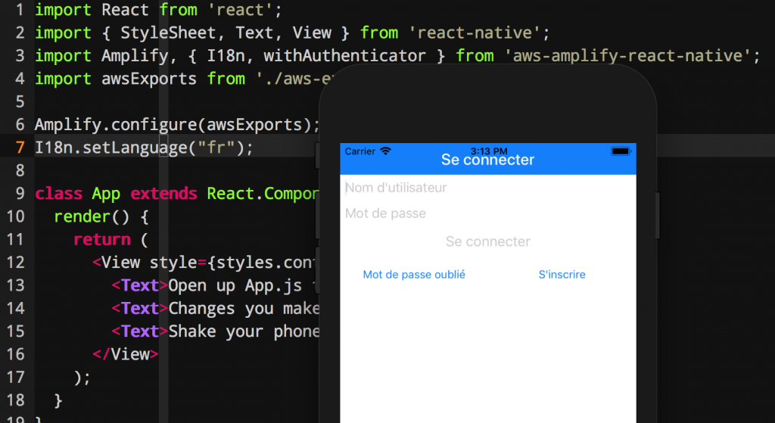The width and height of the screenshot is (775, 423).
Task: Click 'Shake your phone' text on line 15
Action: (x=244, y=331)
